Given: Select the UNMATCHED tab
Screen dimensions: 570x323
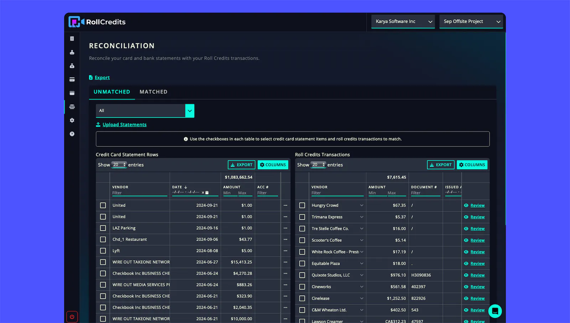Looking at the screenshot, I should 112,92.
